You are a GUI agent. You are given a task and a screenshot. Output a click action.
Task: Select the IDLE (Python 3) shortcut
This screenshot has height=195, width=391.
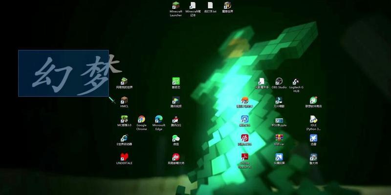(x=313, y=123)
